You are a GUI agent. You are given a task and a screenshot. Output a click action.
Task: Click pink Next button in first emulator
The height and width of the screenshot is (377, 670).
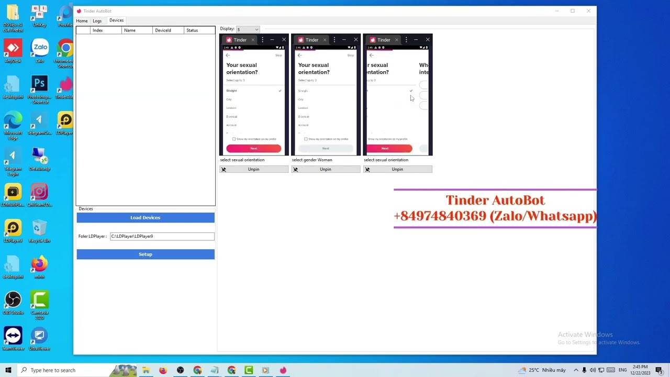(x=254, y=148)
